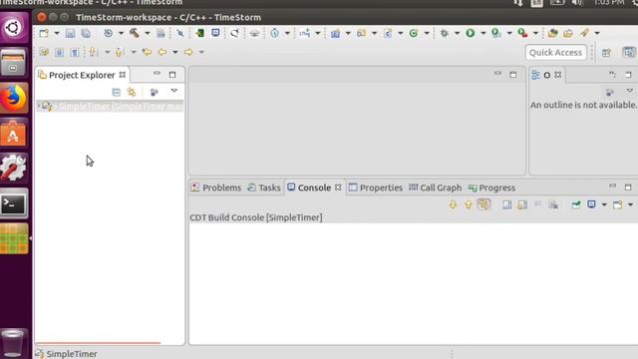Image resolution: width=638 pixels, height=359 pixels.
Task: Click the Open Perspective icon
Action: click(x=606, y=53)
